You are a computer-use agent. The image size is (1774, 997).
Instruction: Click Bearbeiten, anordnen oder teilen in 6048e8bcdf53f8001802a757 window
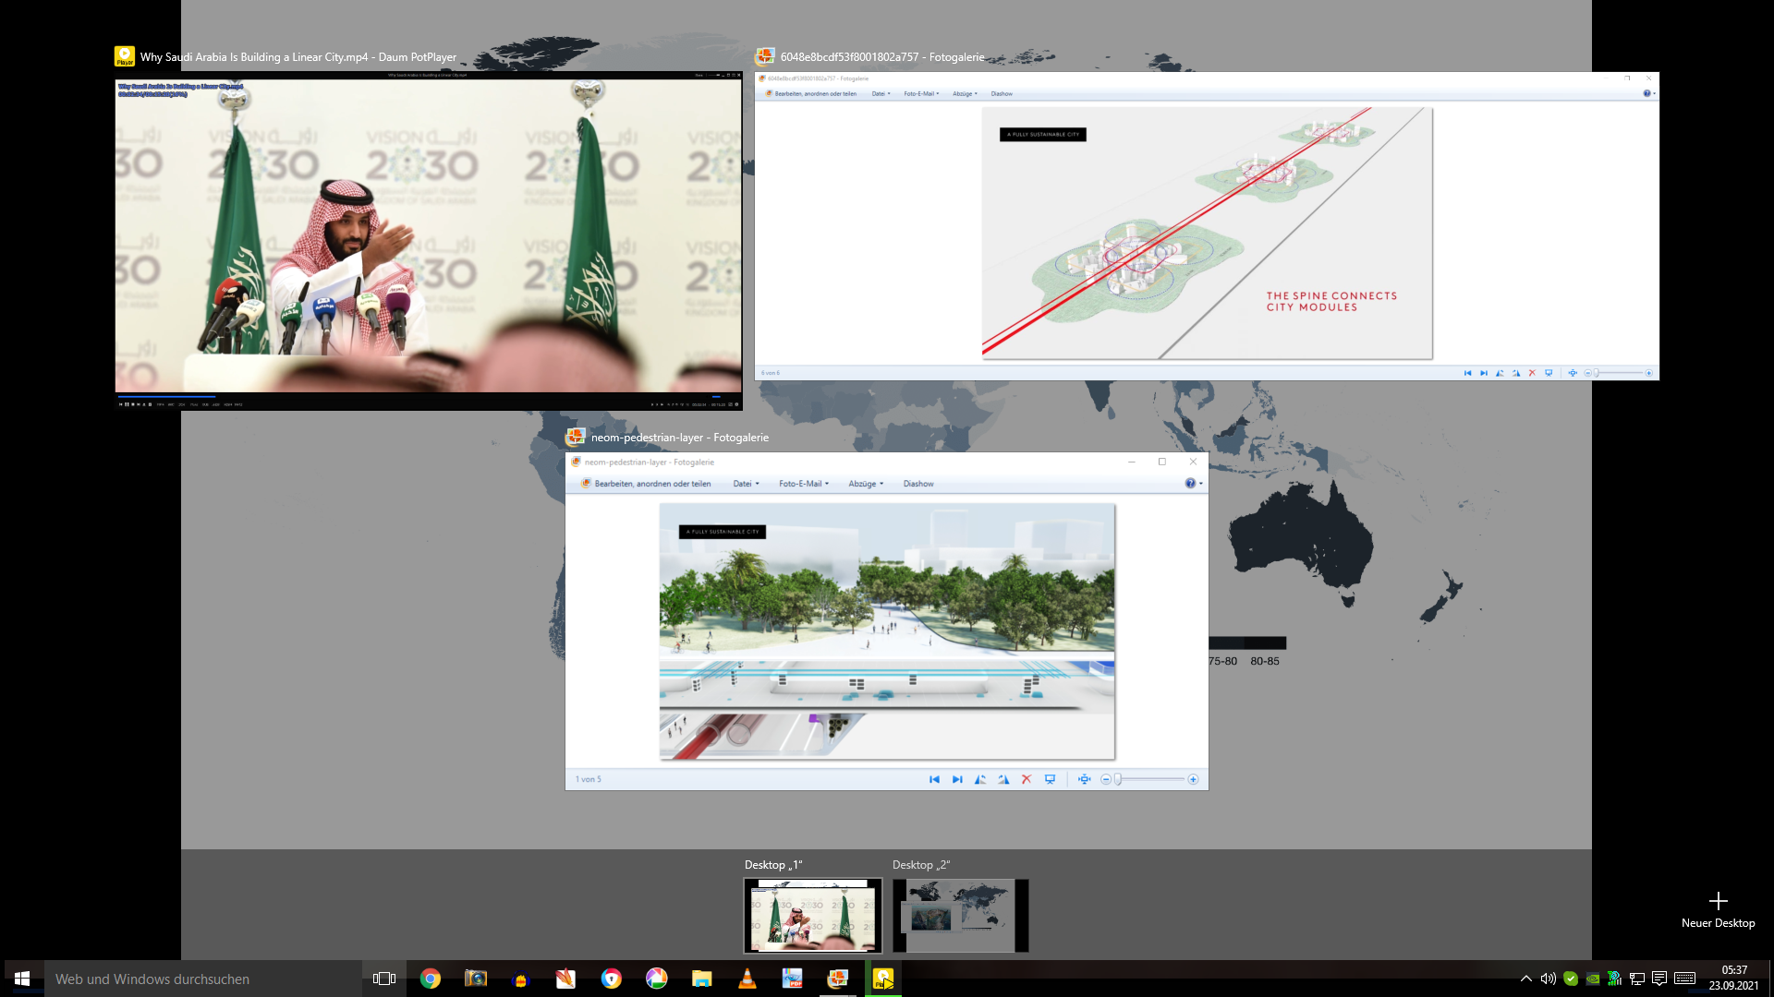(x=811, y=93)
